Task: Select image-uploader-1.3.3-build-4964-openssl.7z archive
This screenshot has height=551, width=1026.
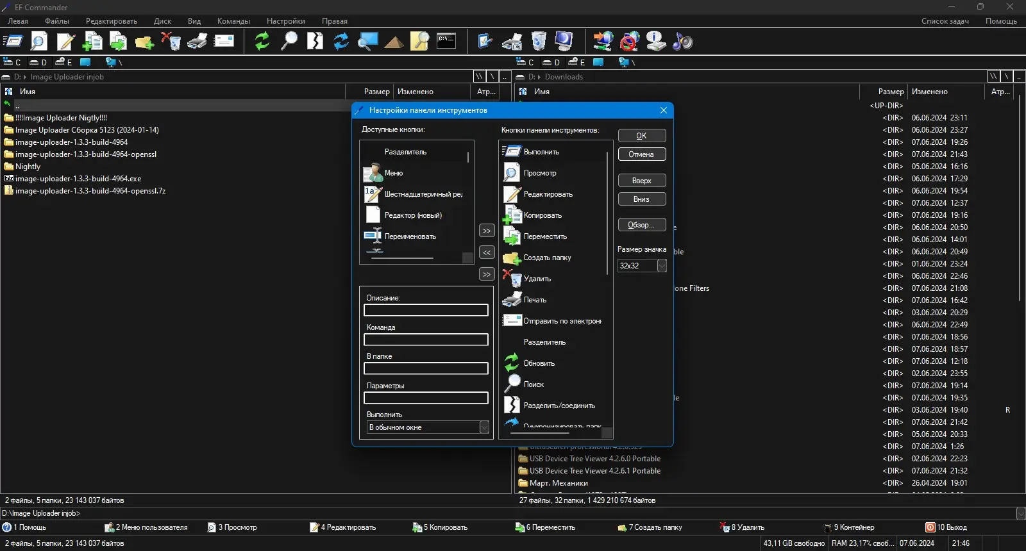Action: coord(90,191)
